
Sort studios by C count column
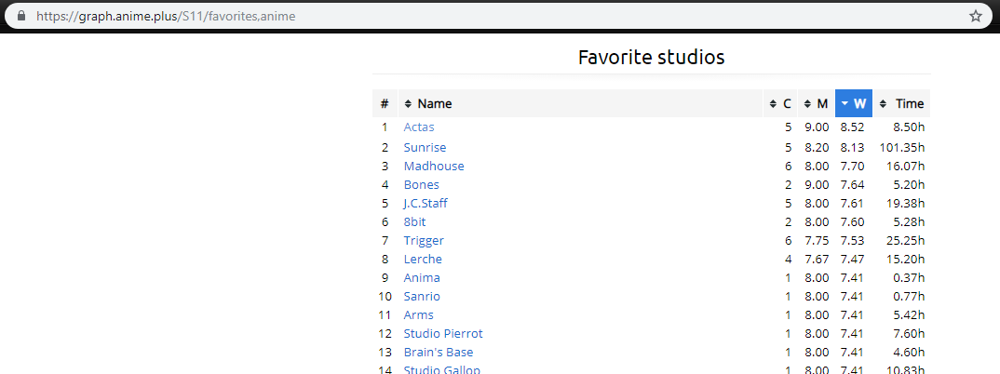click(780, 103)
